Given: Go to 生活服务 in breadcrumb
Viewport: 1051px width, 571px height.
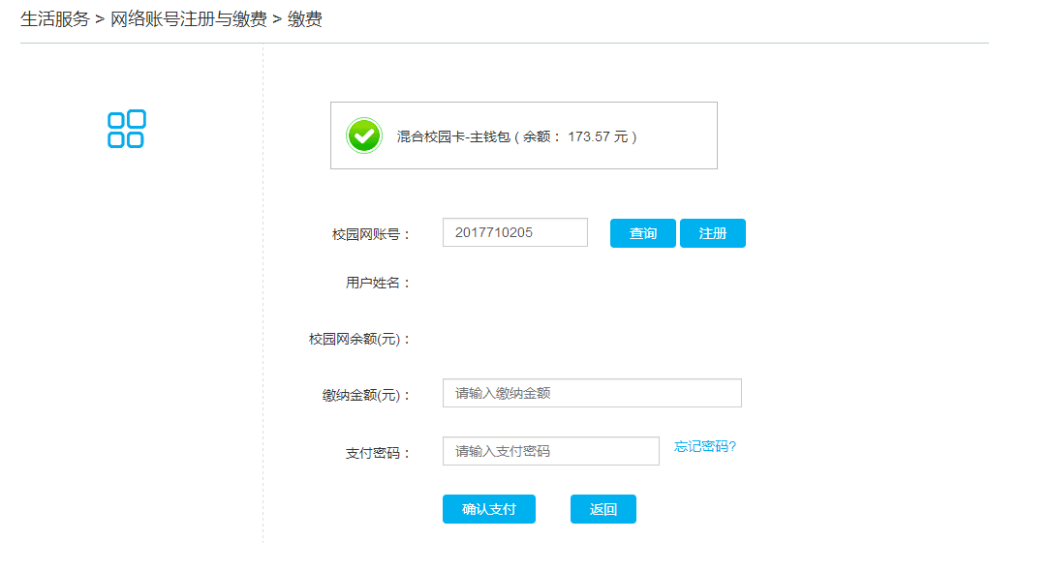Looking at the screenshot, I should coord(55,19).
